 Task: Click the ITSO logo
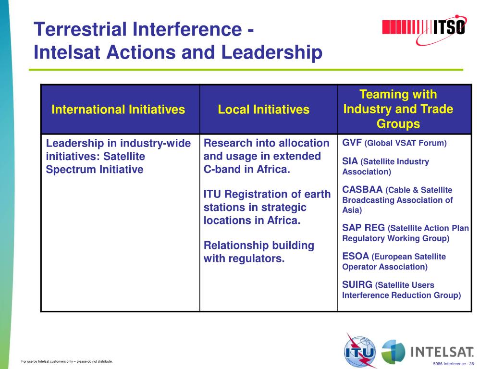click(x=424, y=29)
